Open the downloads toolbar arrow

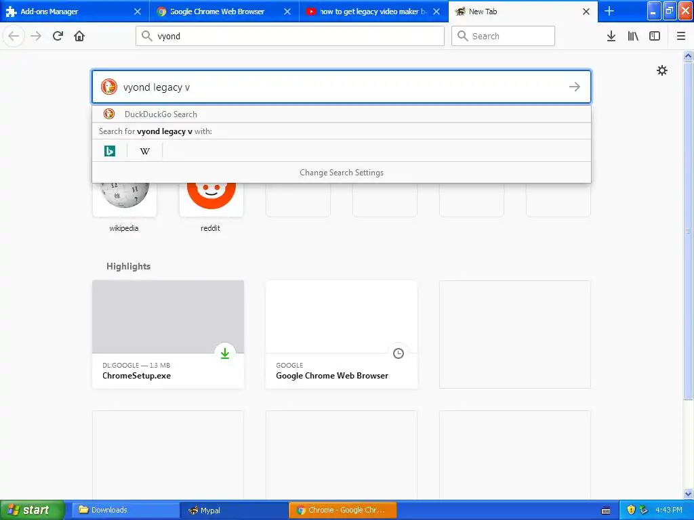(611, 36)
